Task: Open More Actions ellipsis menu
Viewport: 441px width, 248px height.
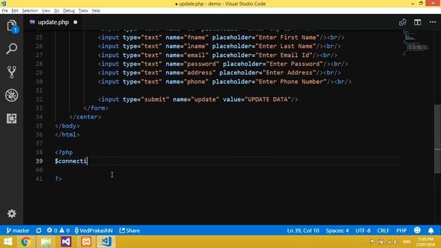Action: click(433, 22)
